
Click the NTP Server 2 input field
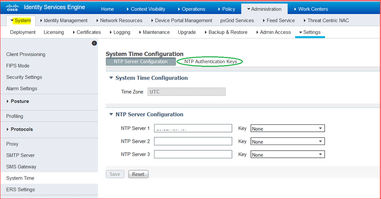coord(193,141)
